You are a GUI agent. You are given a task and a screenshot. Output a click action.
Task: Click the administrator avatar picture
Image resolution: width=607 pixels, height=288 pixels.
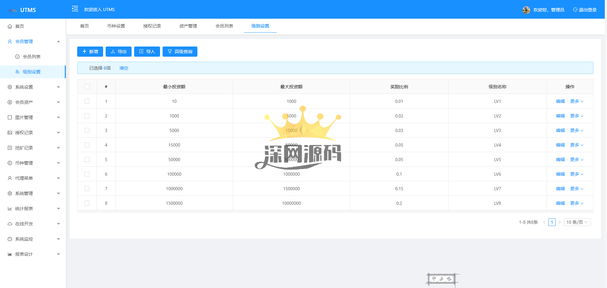pyautogui.click(x=526, y=10)
